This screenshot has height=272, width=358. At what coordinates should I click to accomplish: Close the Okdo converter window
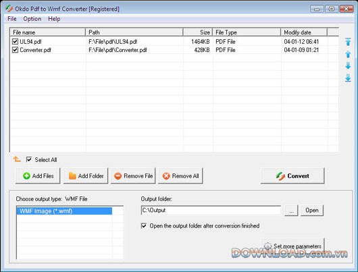coord(347,9)
